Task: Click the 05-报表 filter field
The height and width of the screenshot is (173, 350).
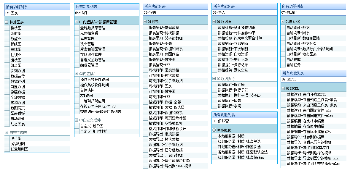Action: click(176, 13)
